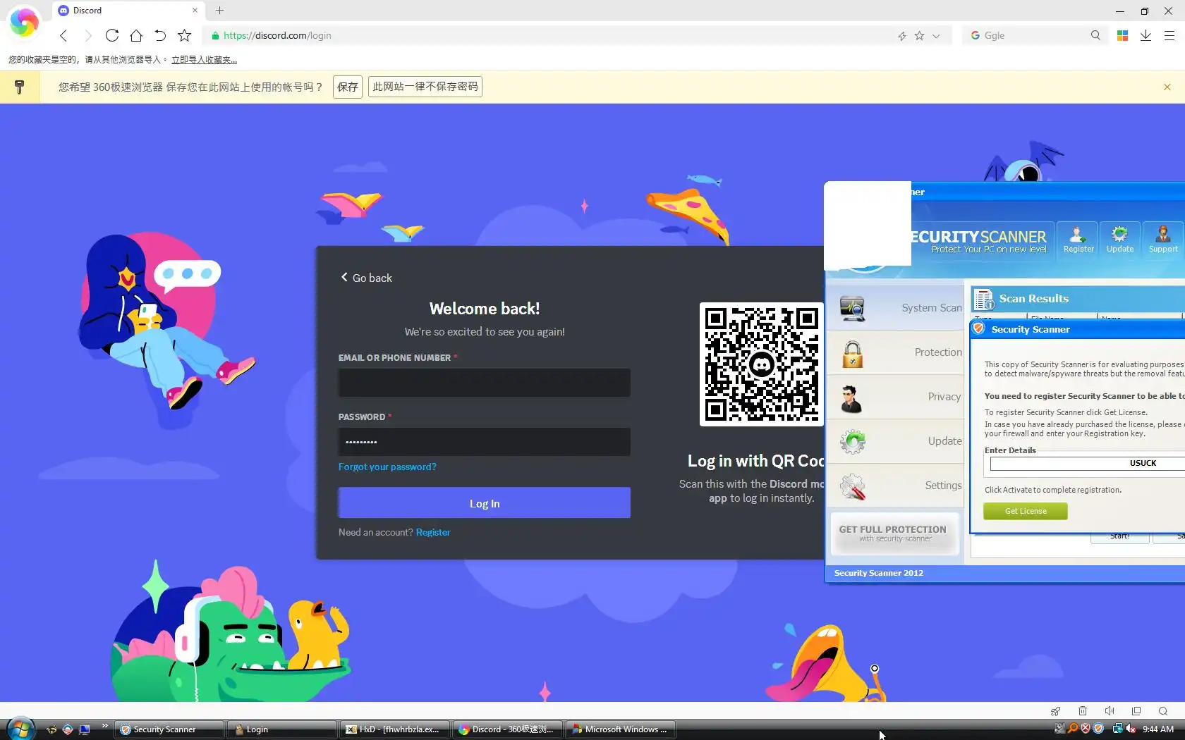This screenshot has height=740, width=1185.
Task: Click the rocket accelerator icon in status bar
Action: (1055, 711)
